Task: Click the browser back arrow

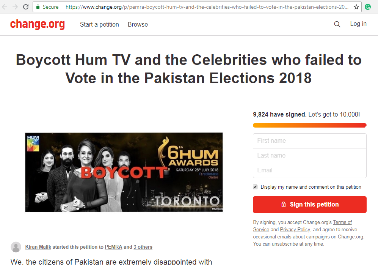Action: pos(4,7)
